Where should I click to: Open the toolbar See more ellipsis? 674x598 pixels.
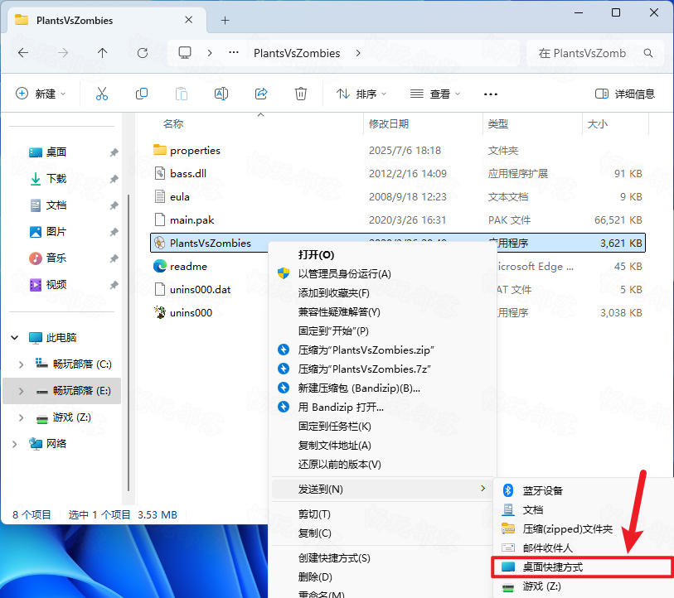(491, 94)
